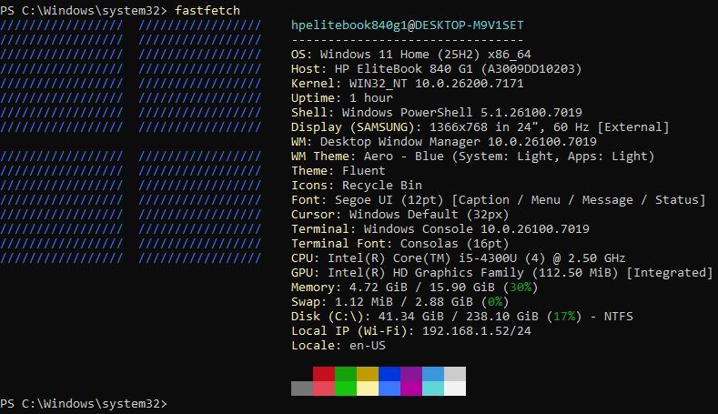Click the 'CPU: Intel(R) Core(TM) i5-4300U' line
The image size is (718, 414).
458,258
